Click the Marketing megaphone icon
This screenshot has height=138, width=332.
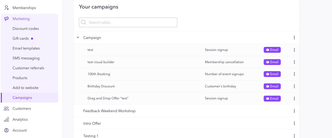point(6,19)
